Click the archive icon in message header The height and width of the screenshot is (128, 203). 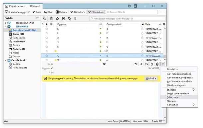pyautogui.click(x=146, y=64)
